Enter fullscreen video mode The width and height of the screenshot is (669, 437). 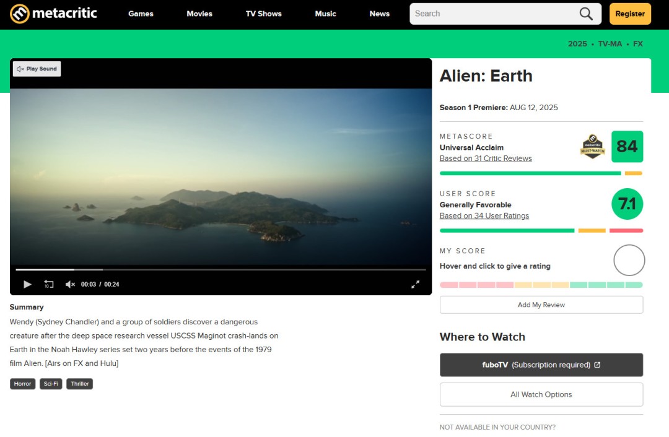tap(415, 284)
